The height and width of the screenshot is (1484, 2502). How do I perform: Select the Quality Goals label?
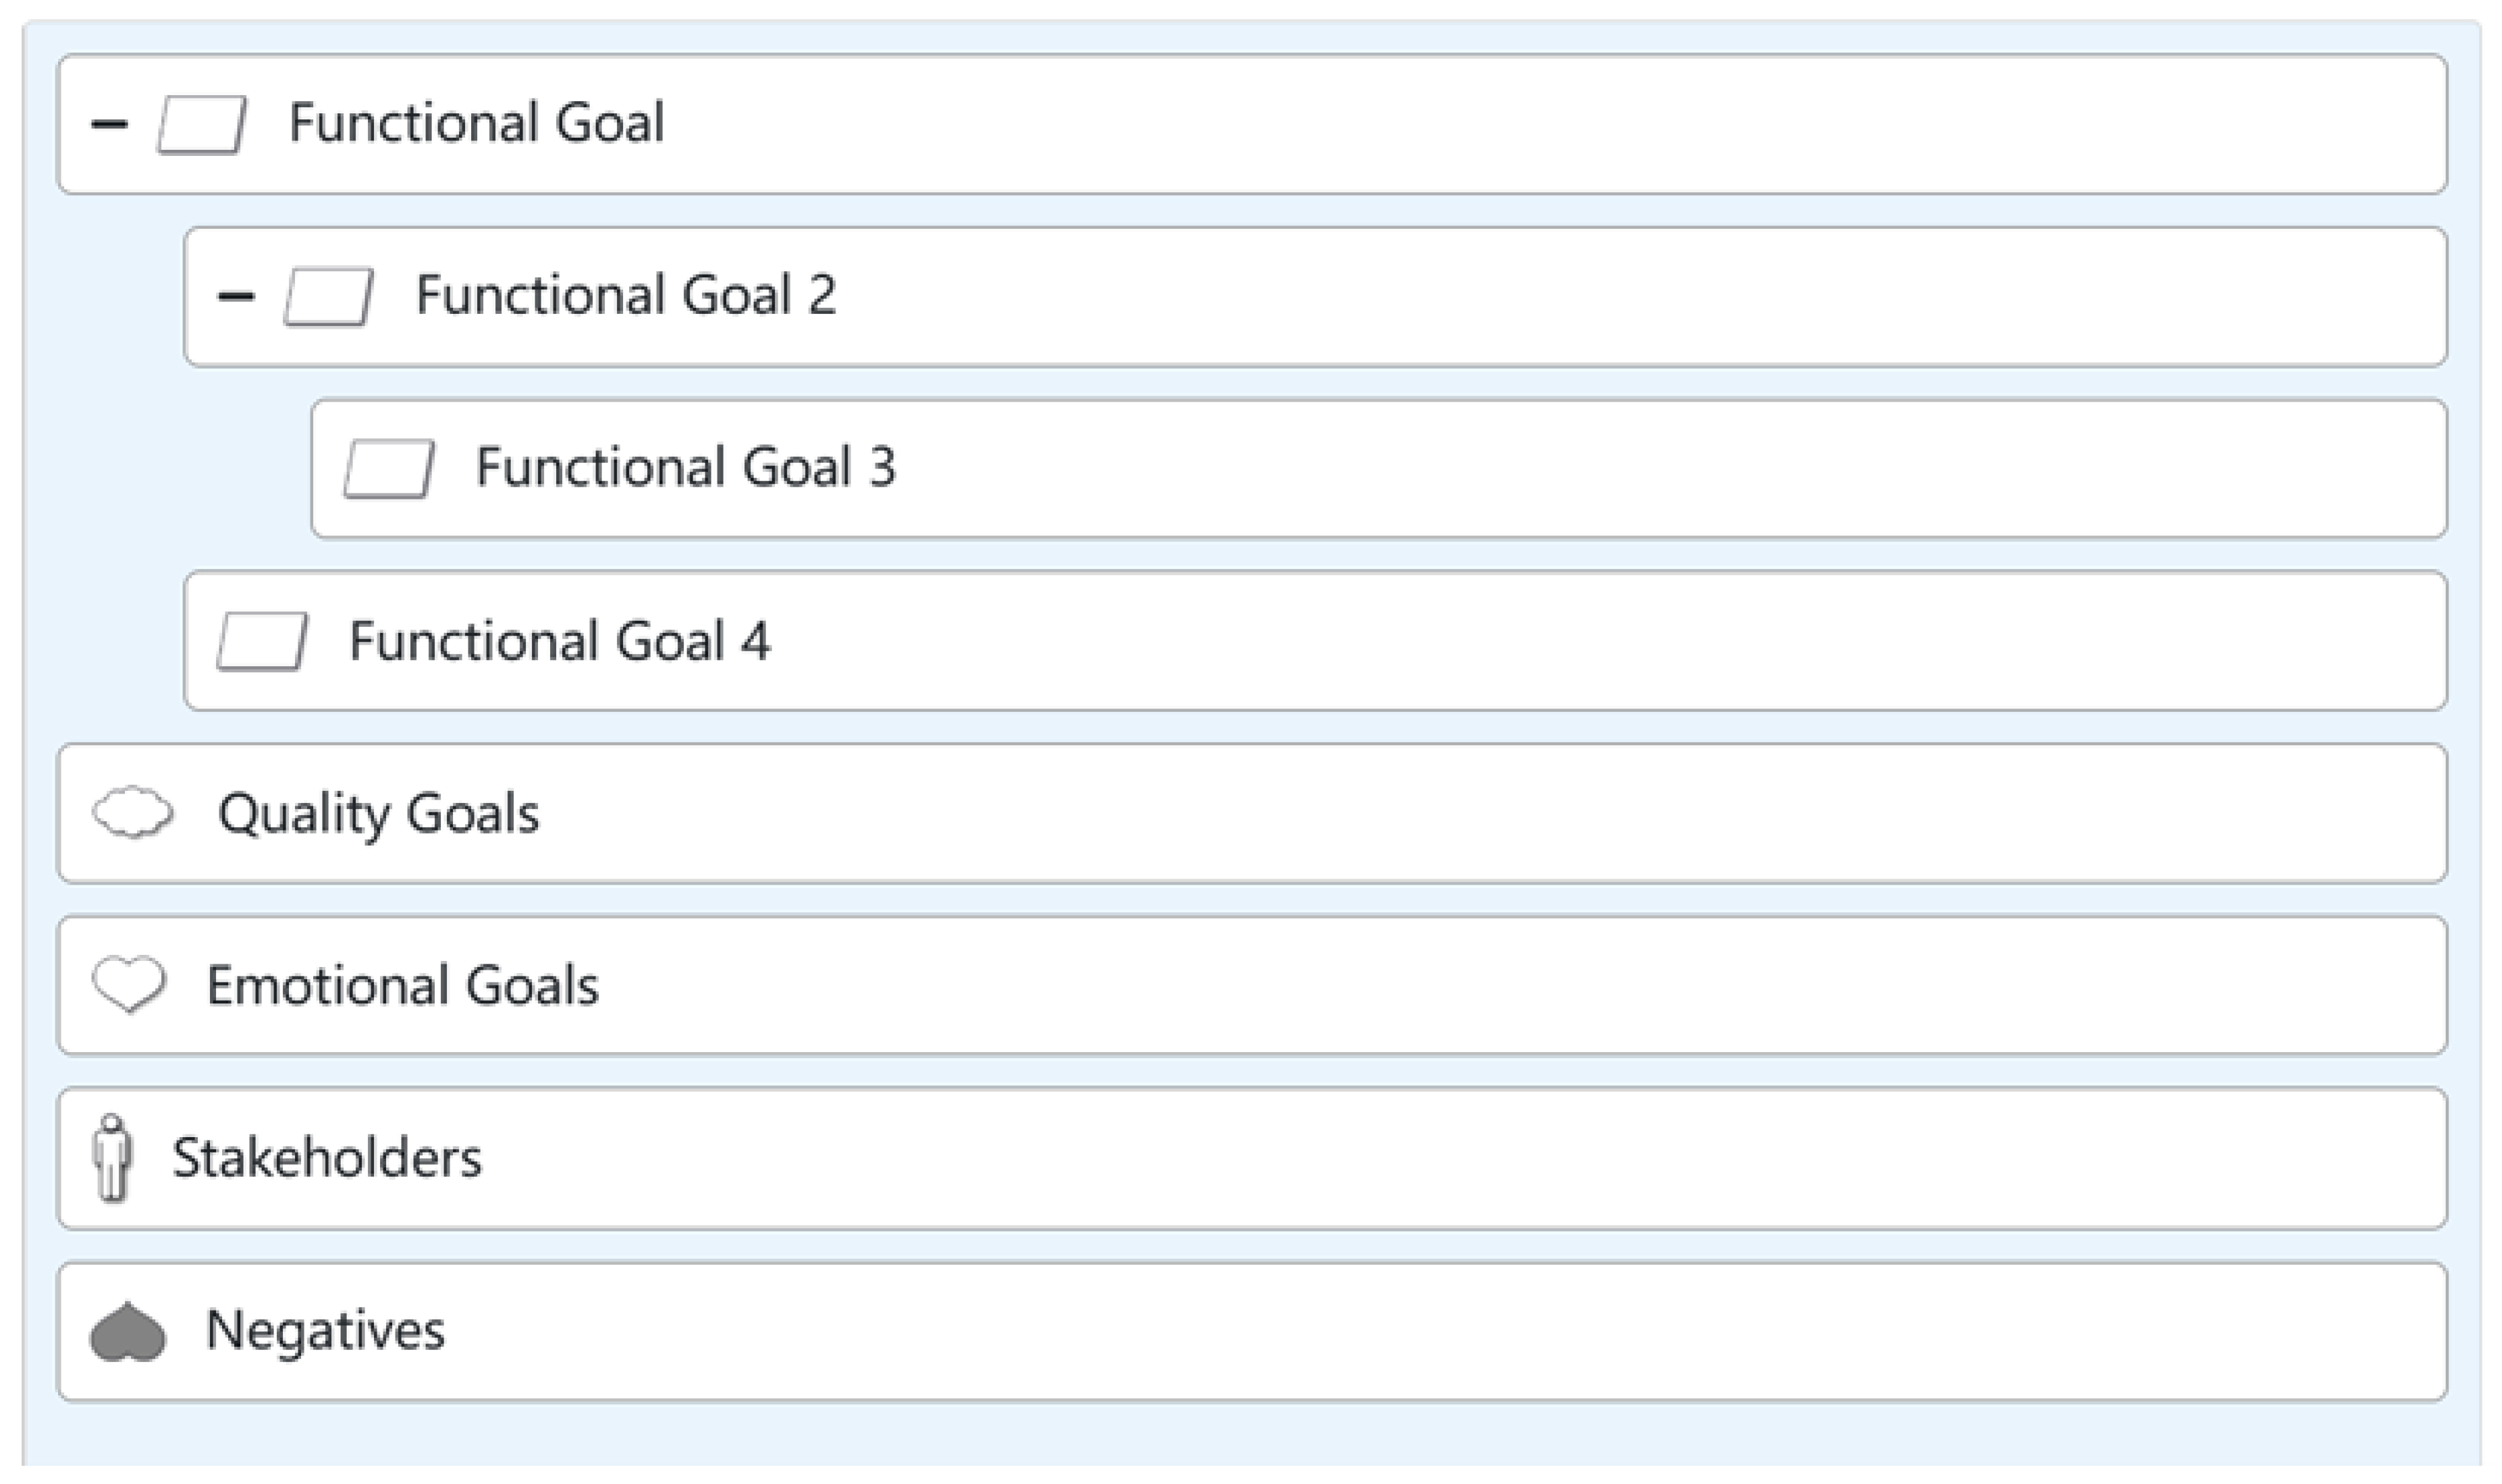(378, 813)
